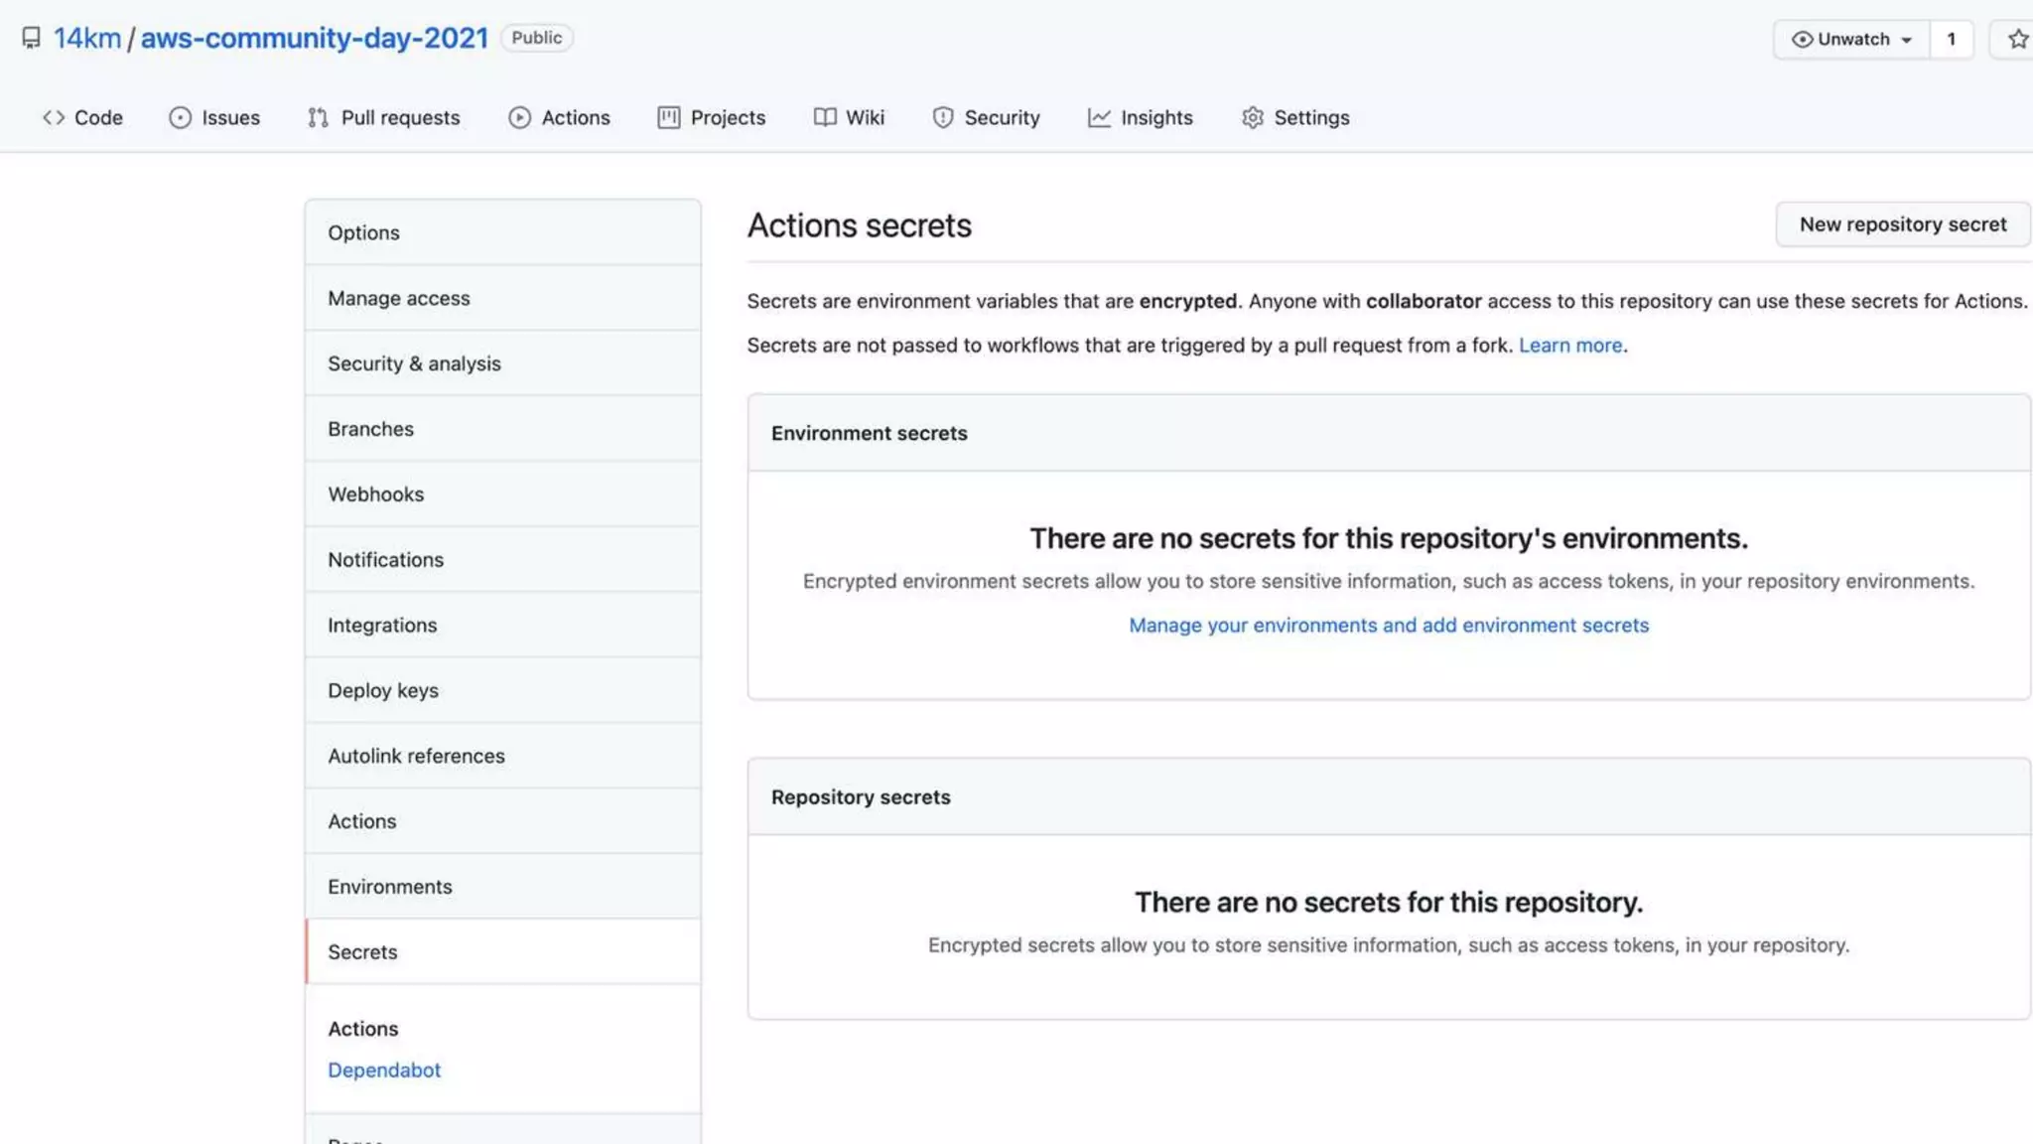Click the repository book icon beside 14km

[x=32, y=38]
